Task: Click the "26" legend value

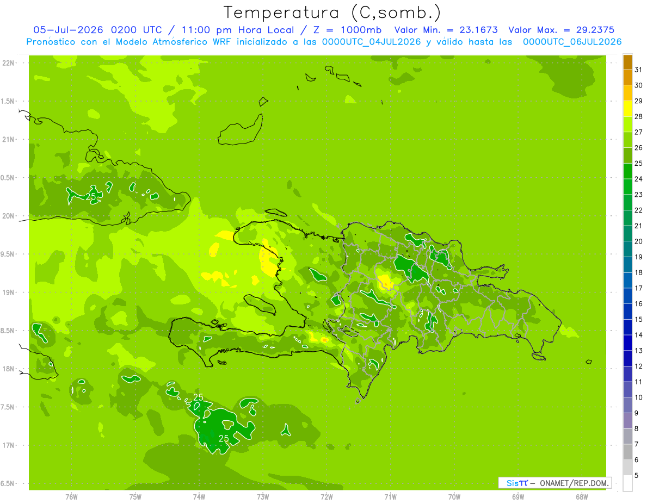Action: pyautogui.click(x=639, y=147)
